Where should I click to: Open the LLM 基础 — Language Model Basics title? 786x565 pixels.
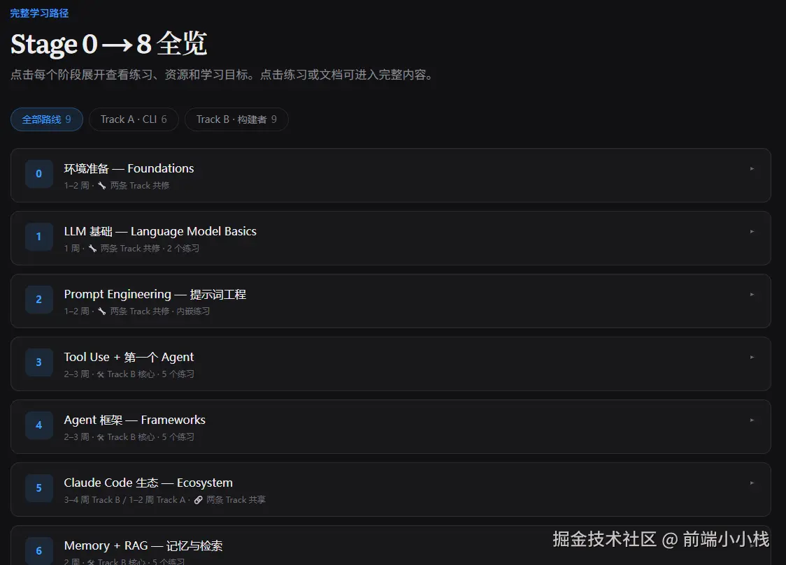[x=160, y=231]
